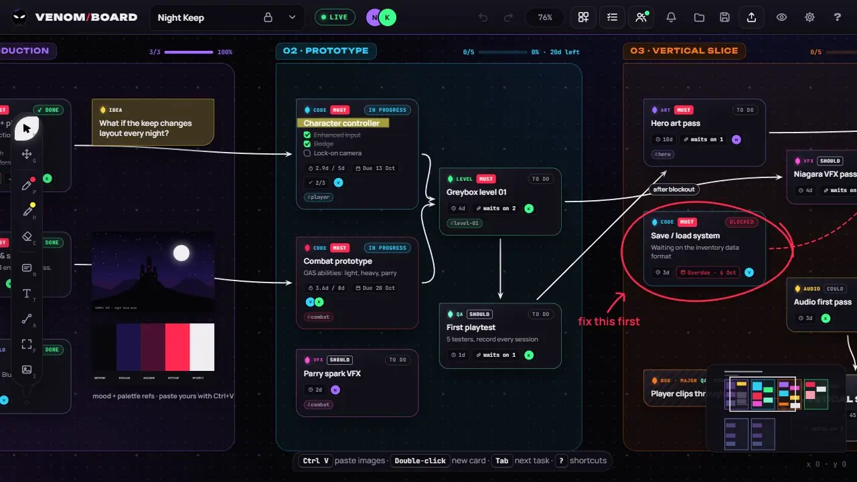Viewport: 857px width, 482px height.
Task: Click the red swatch in the palette
Action: (x=178, y=347)
